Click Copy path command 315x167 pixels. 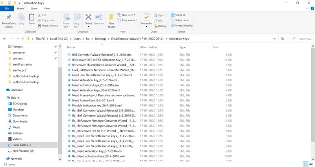click(46, 20)
